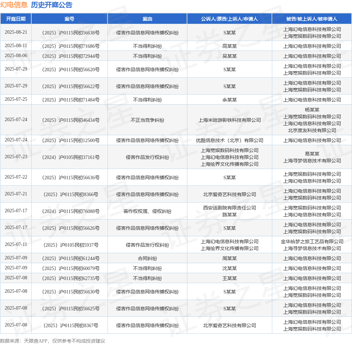The width and height of the screenshot is (352, 344).
Task: Click defendant 易某某
Action: click(x=312, y=154)
